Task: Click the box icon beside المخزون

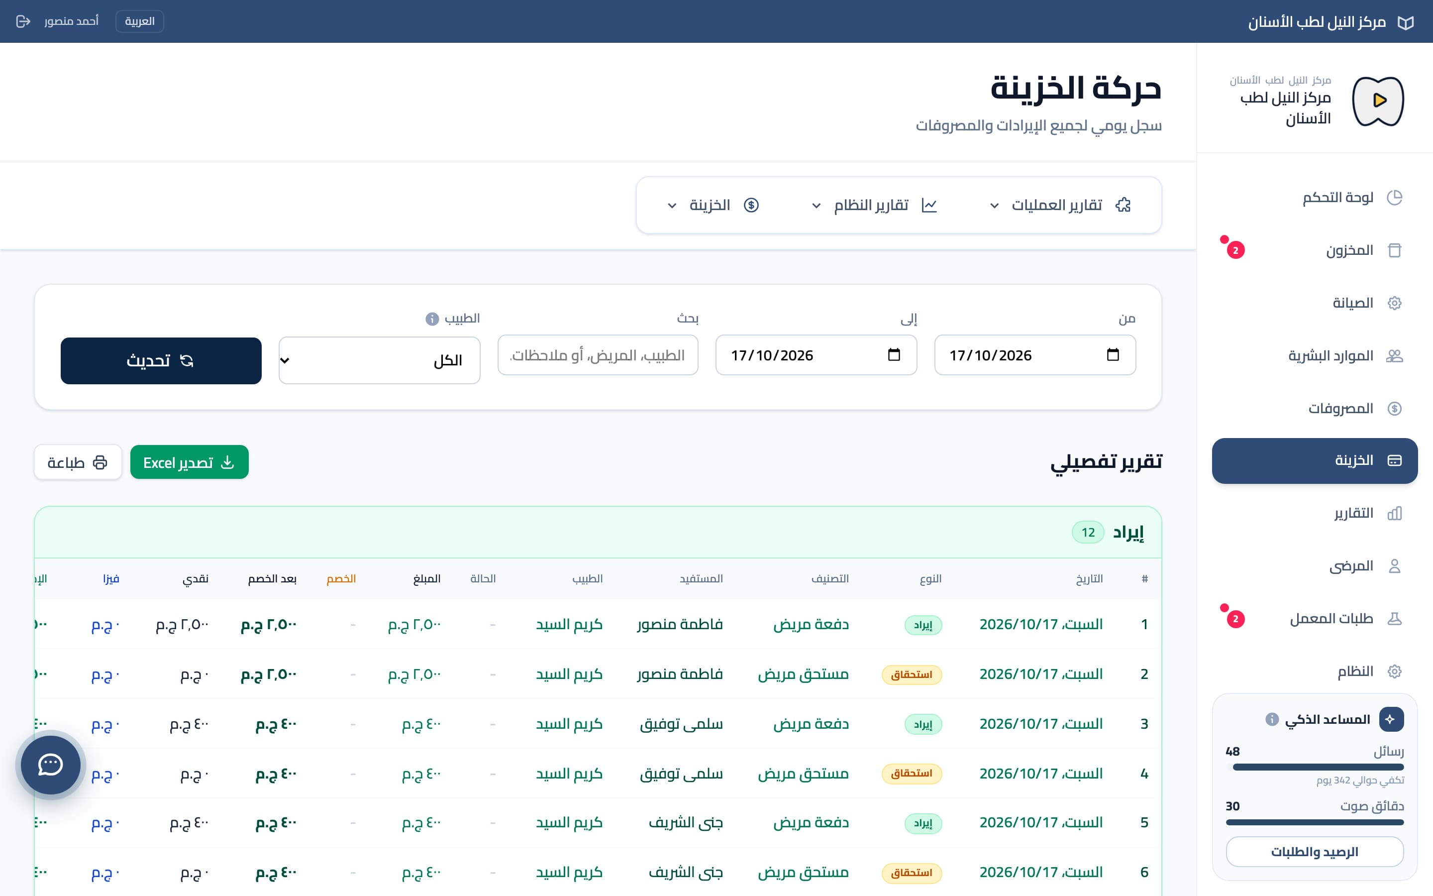Action: pos(1395,250)
